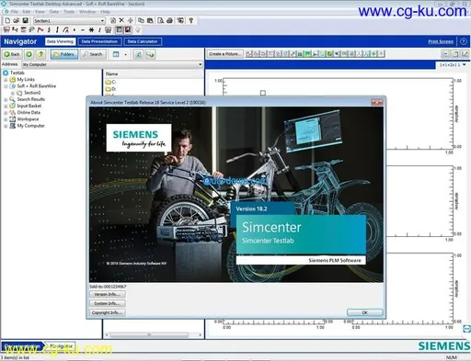Click the Create a Picture button
The height and width of the screenshot is (361, 471).
pyautogui.click(x=224, y=54)
